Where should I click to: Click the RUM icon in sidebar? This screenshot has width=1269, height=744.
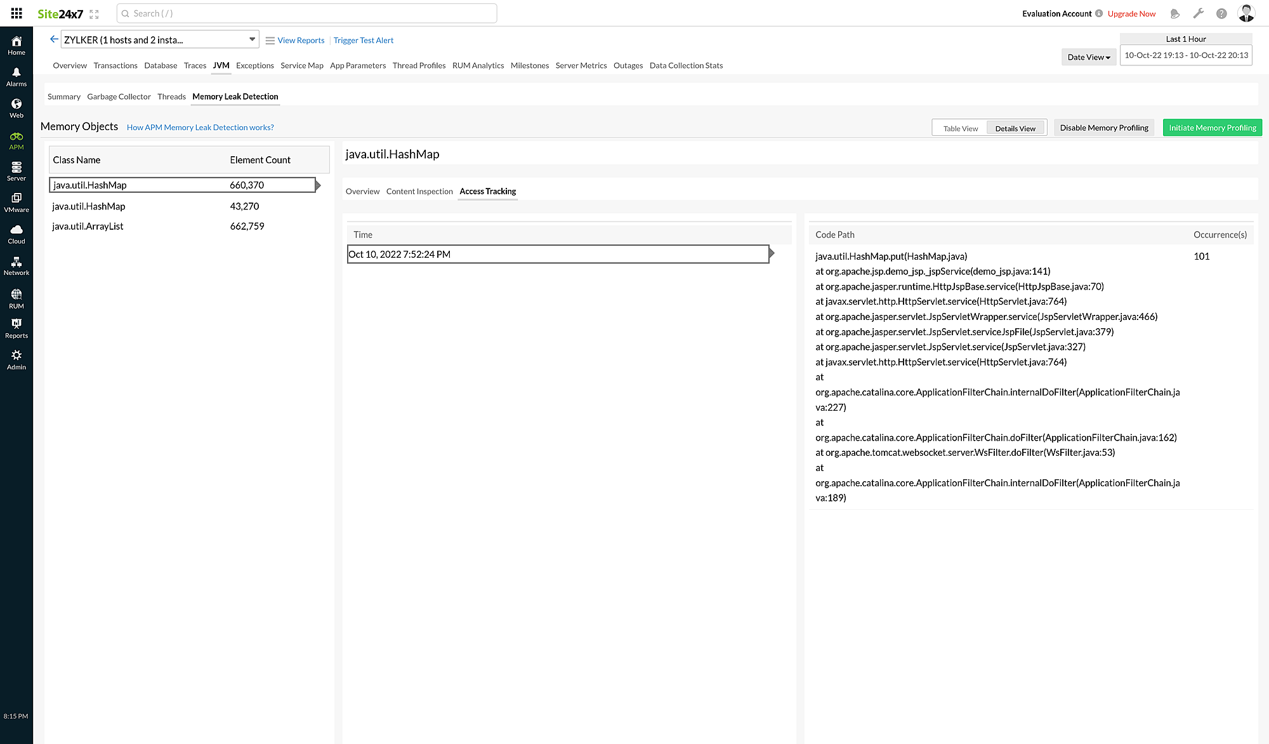pos(16,297)
